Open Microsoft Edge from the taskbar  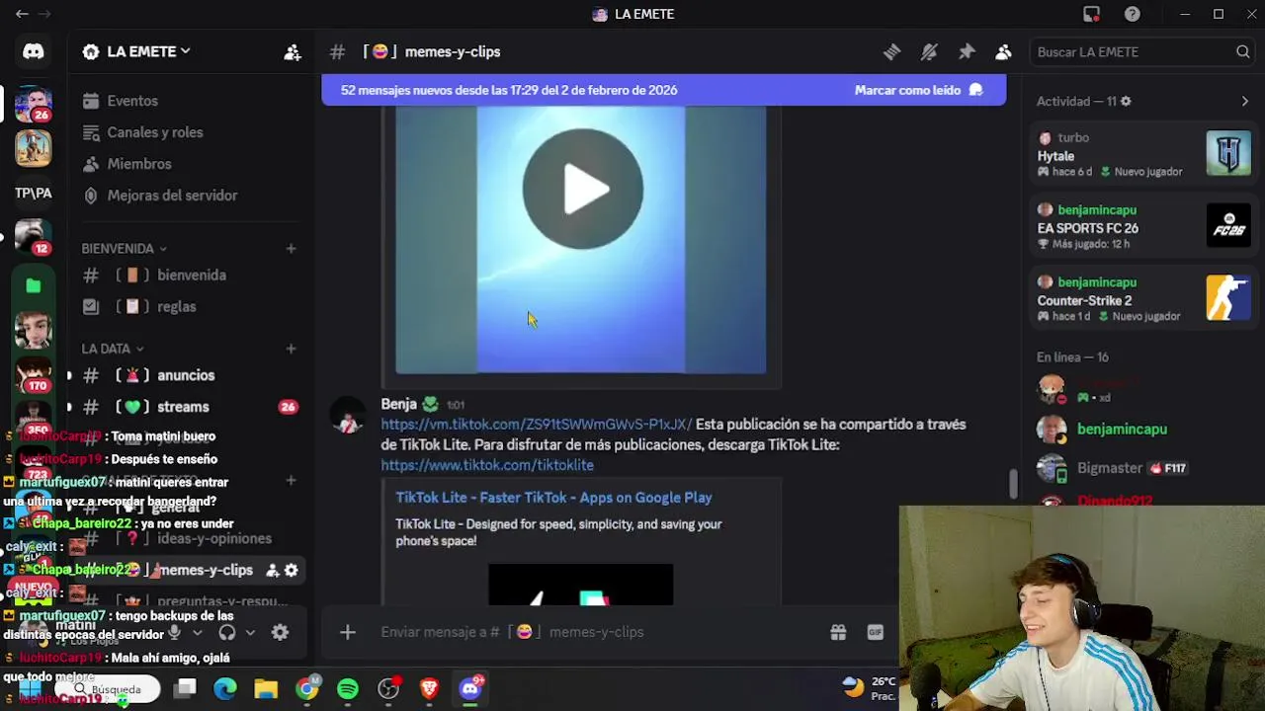tap(225, 688)
